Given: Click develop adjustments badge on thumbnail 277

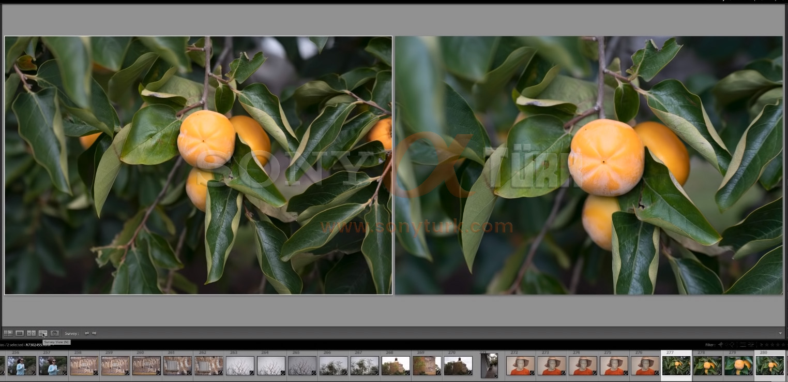Looking at the screenshot, I should [x=688, y=373].
